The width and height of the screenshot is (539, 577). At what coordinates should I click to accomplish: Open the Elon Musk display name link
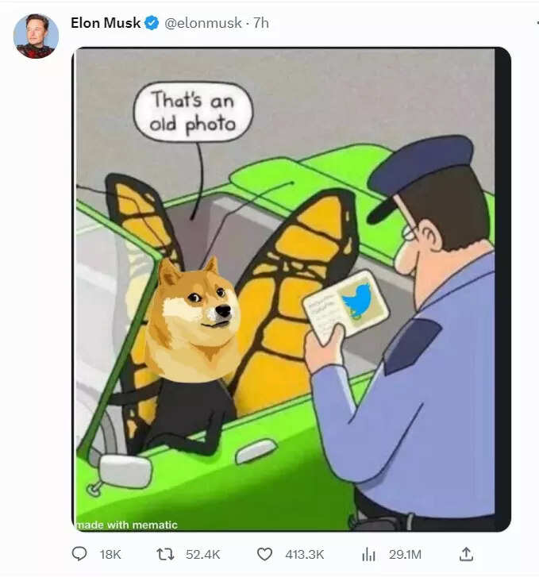tap(106, 23)
